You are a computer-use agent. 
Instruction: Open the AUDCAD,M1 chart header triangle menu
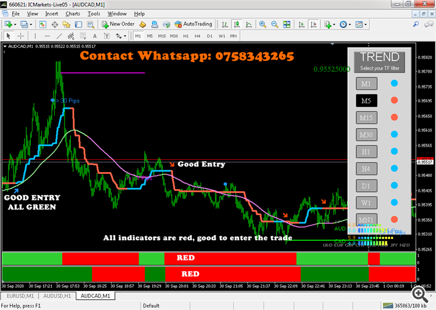[x=5, y=47]
